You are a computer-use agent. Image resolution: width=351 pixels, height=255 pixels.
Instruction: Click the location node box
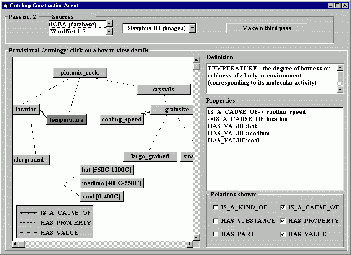click(26, 110)
